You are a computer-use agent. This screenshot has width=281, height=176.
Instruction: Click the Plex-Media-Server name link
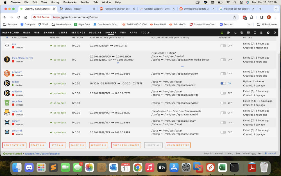click(22, 58)
